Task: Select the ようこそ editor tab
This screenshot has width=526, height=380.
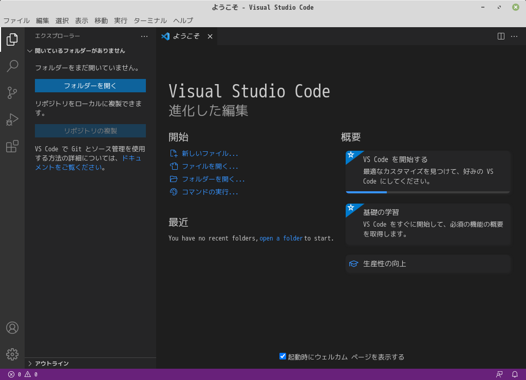Action: tap(186, 36)
